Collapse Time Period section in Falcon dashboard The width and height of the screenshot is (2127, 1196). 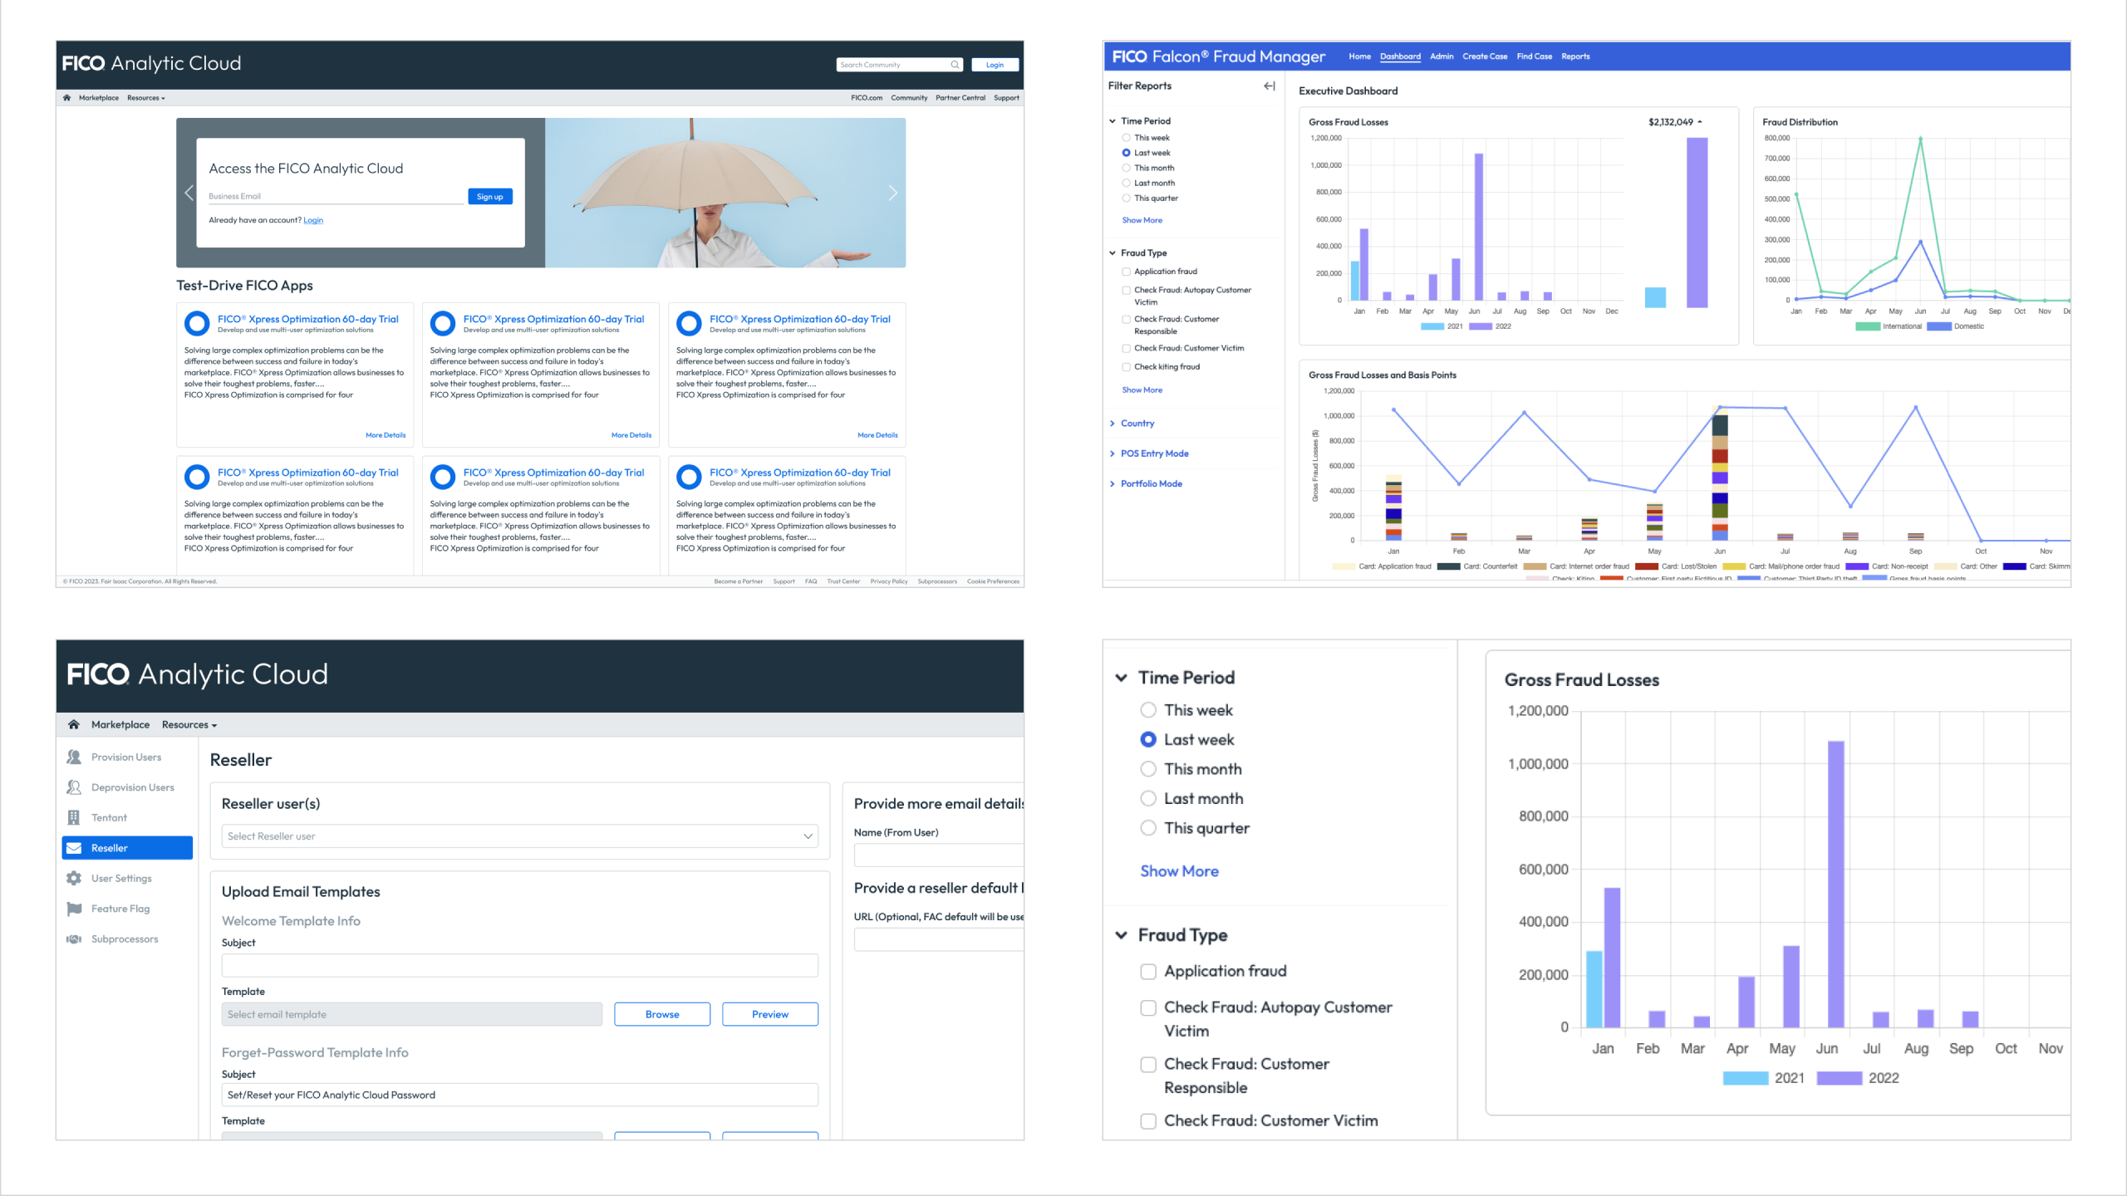point(1113,121)
